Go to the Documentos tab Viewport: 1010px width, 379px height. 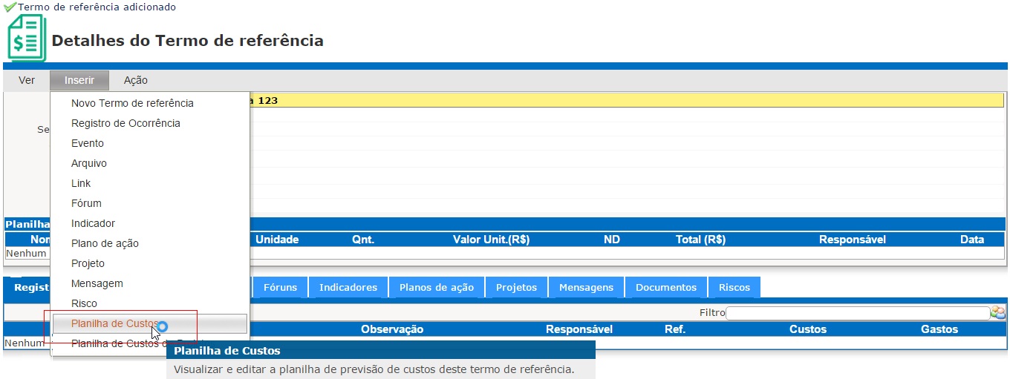tap(665, 287)
